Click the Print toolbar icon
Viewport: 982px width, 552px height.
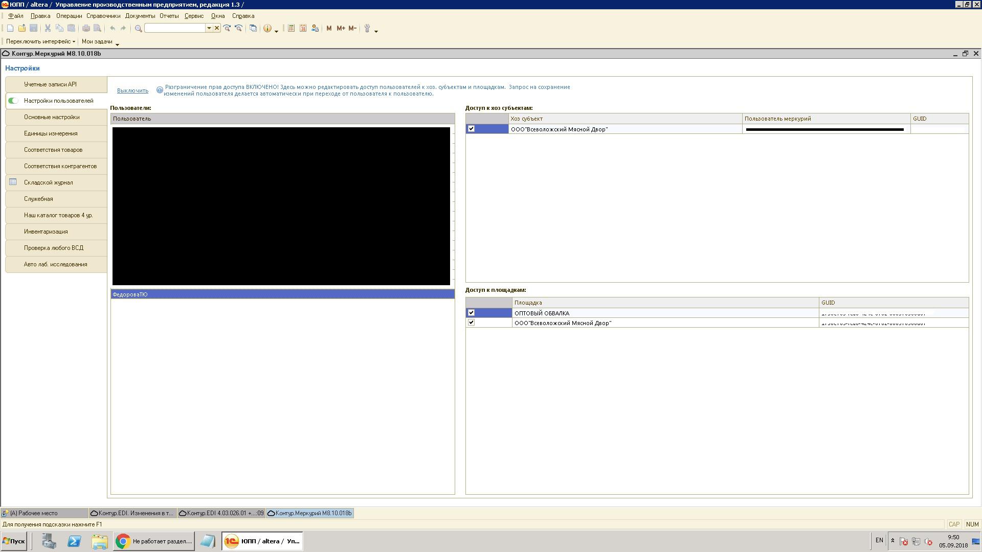point(86,29)
